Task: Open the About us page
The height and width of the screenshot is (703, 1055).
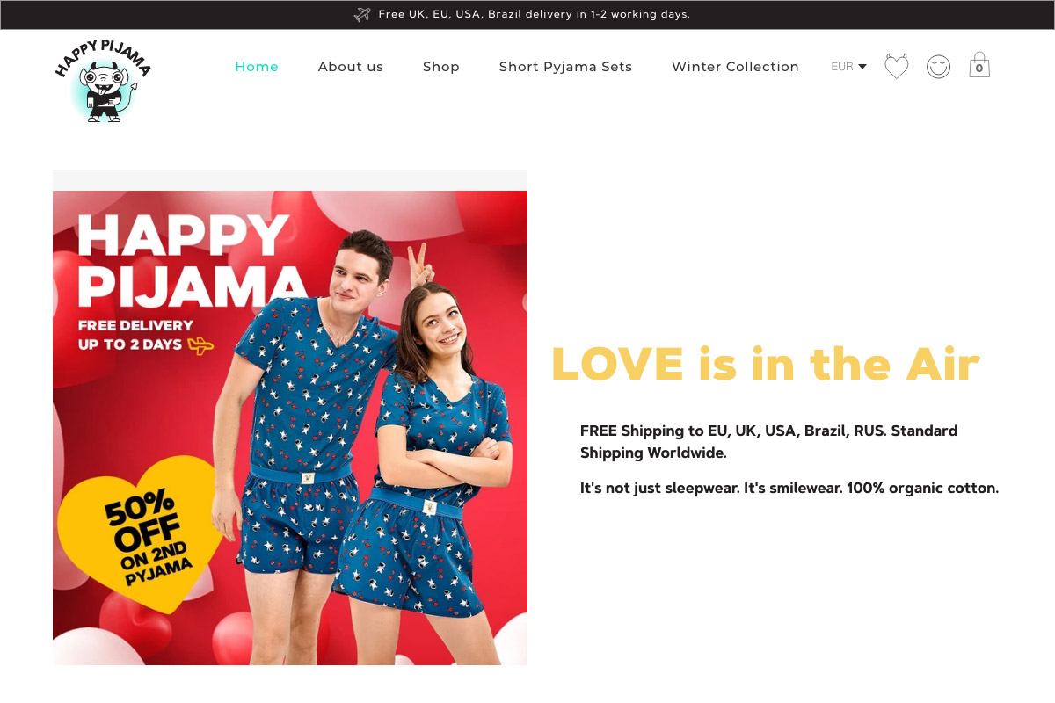Action: point(351,67)
